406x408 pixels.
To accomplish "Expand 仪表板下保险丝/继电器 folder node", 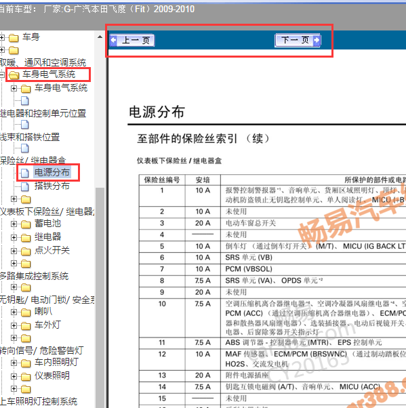I will tap(14, 199).
